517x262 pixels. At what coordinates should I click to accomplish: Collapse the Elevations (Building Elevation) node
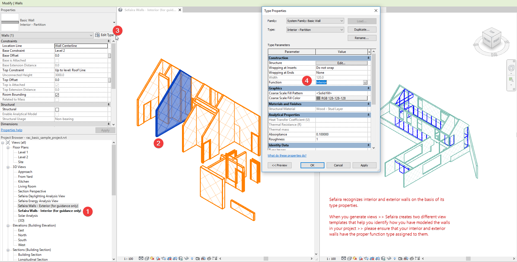8,226
